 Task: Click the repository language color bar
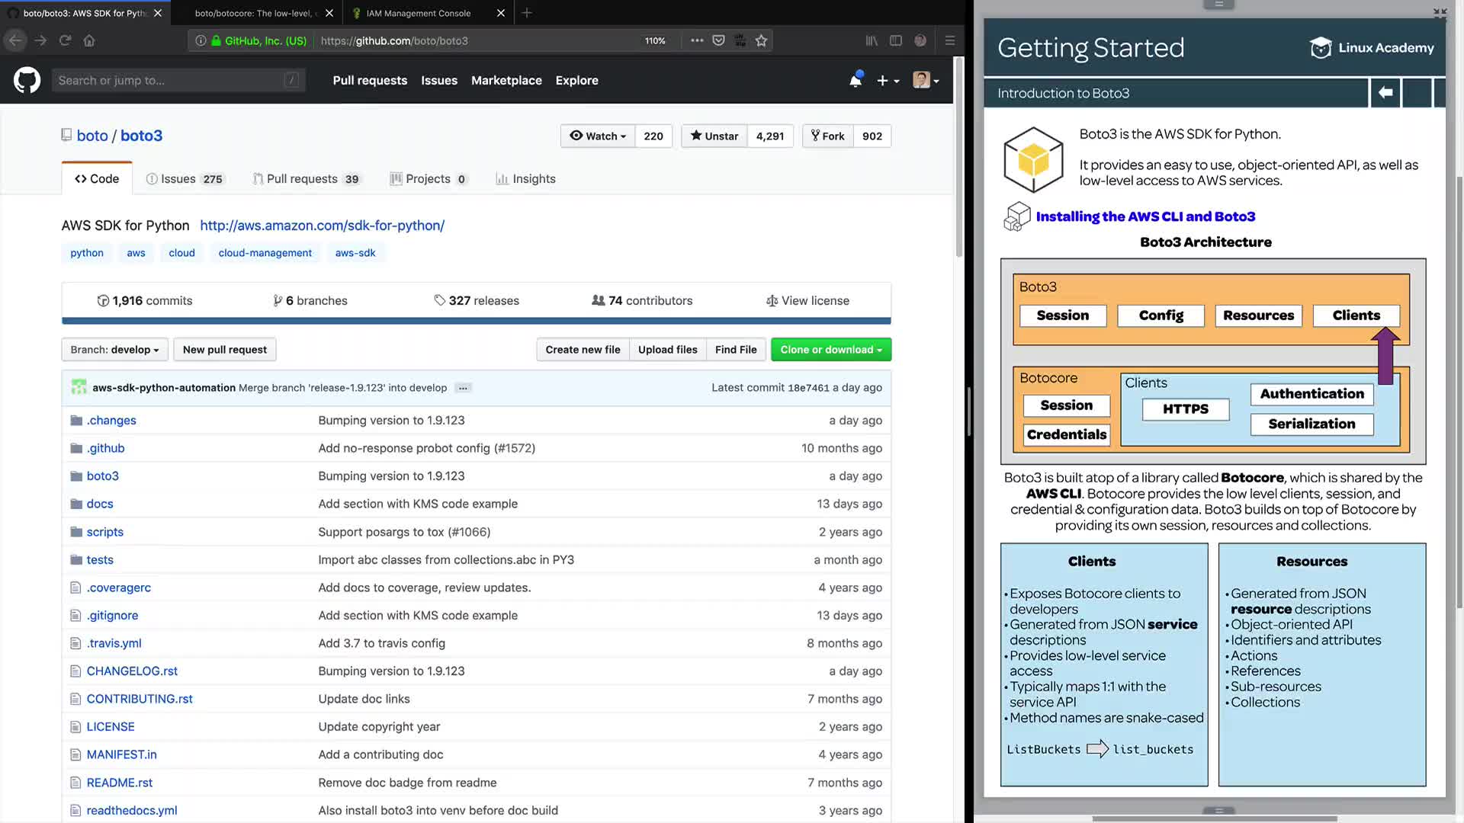tap(476, 321)
